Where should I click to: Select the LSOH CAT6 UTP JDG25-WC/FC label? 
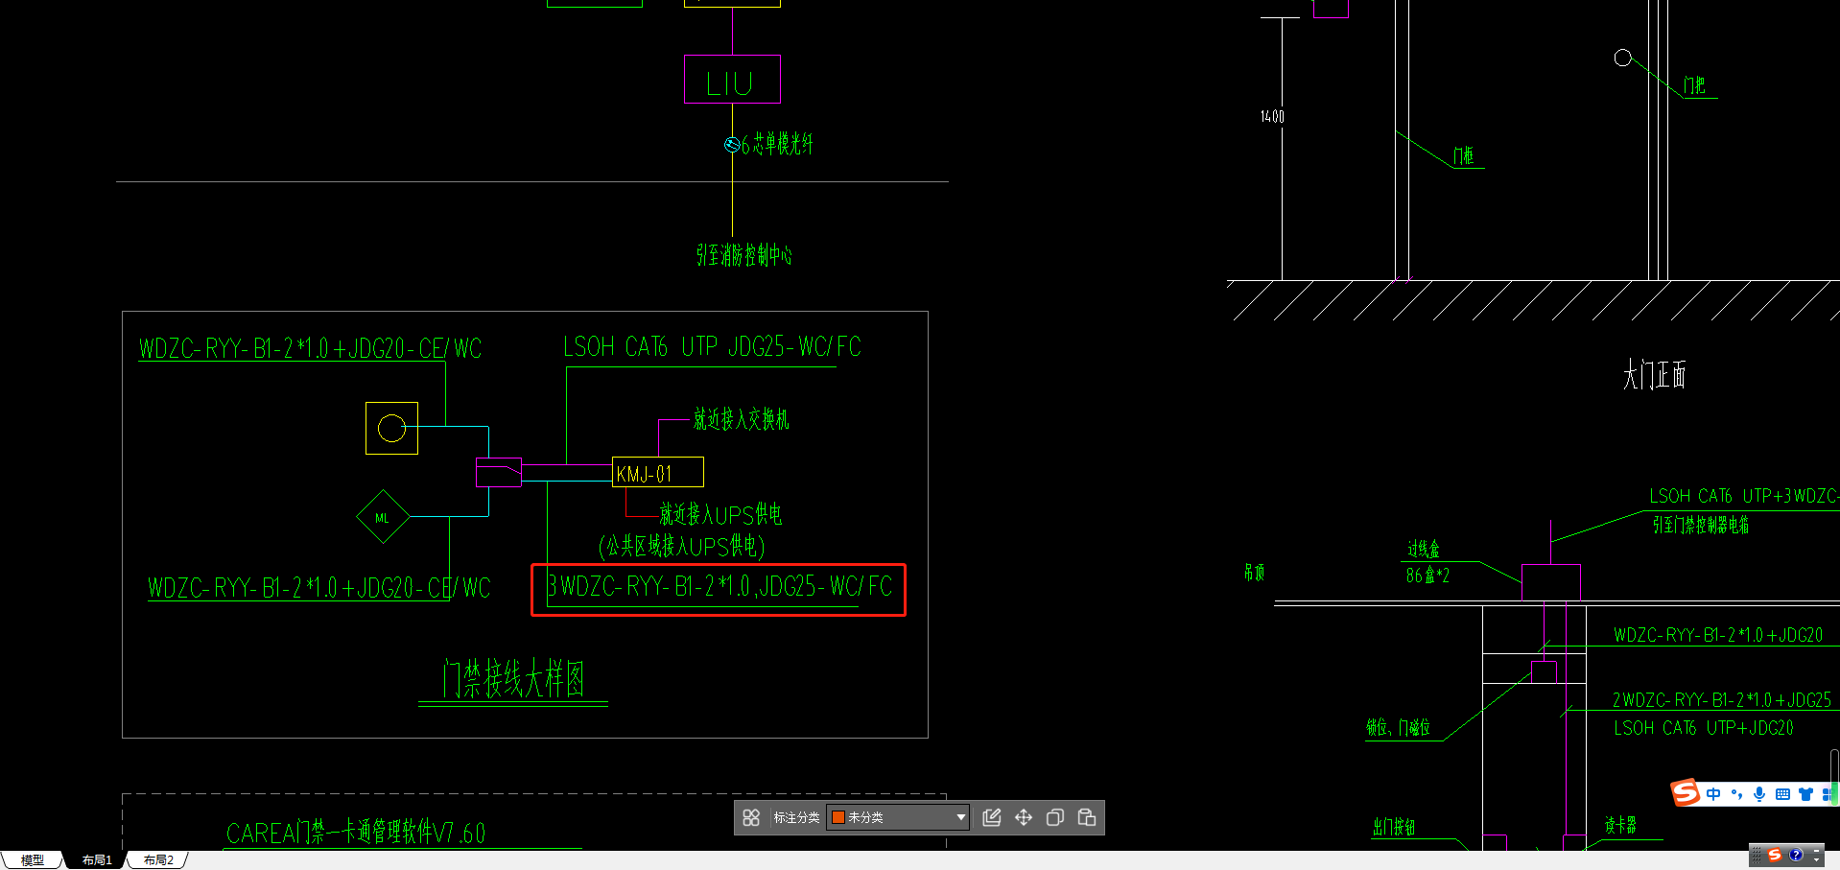(712, 346)
